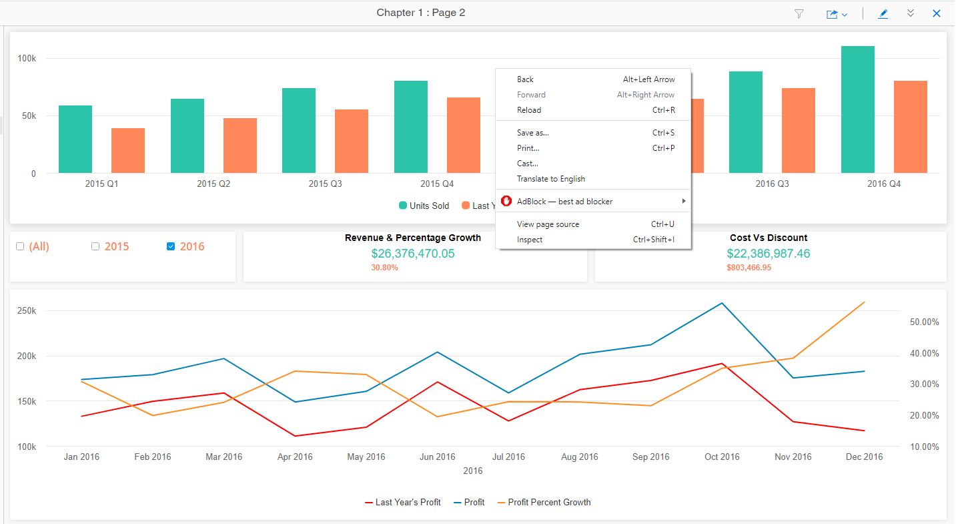Select View page source menu entry
956x524 pixels.
(594, 224)
